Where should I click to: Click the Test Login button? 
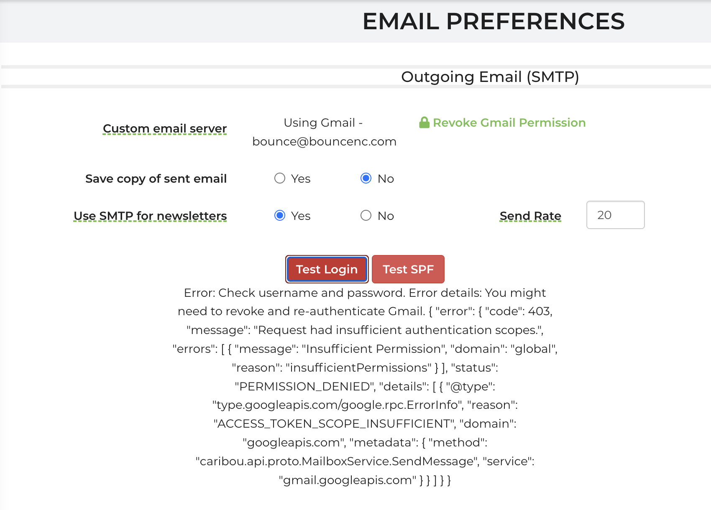(x=327, y=269)
